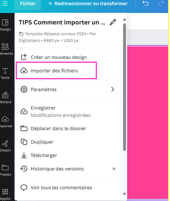The image size is (170, 201).
Task: Open the hamburger main menu
Action: [x=5, y=3]
